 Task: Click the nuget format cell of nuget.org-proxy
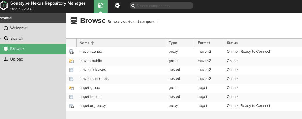pyautogui.click(x=202, y=106)
